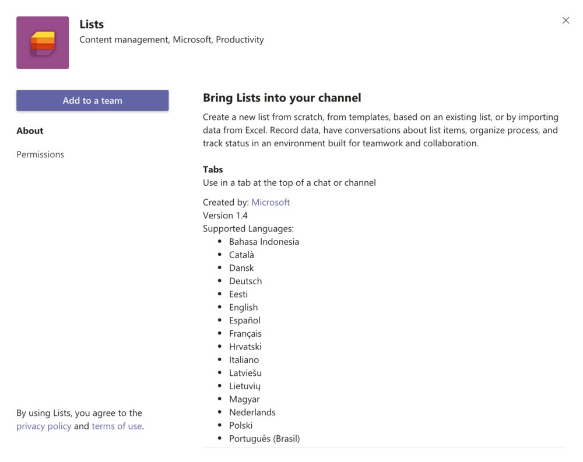Click English in language list
The height and width of the screenshot is (462, 583).
(x=243, y=308)
